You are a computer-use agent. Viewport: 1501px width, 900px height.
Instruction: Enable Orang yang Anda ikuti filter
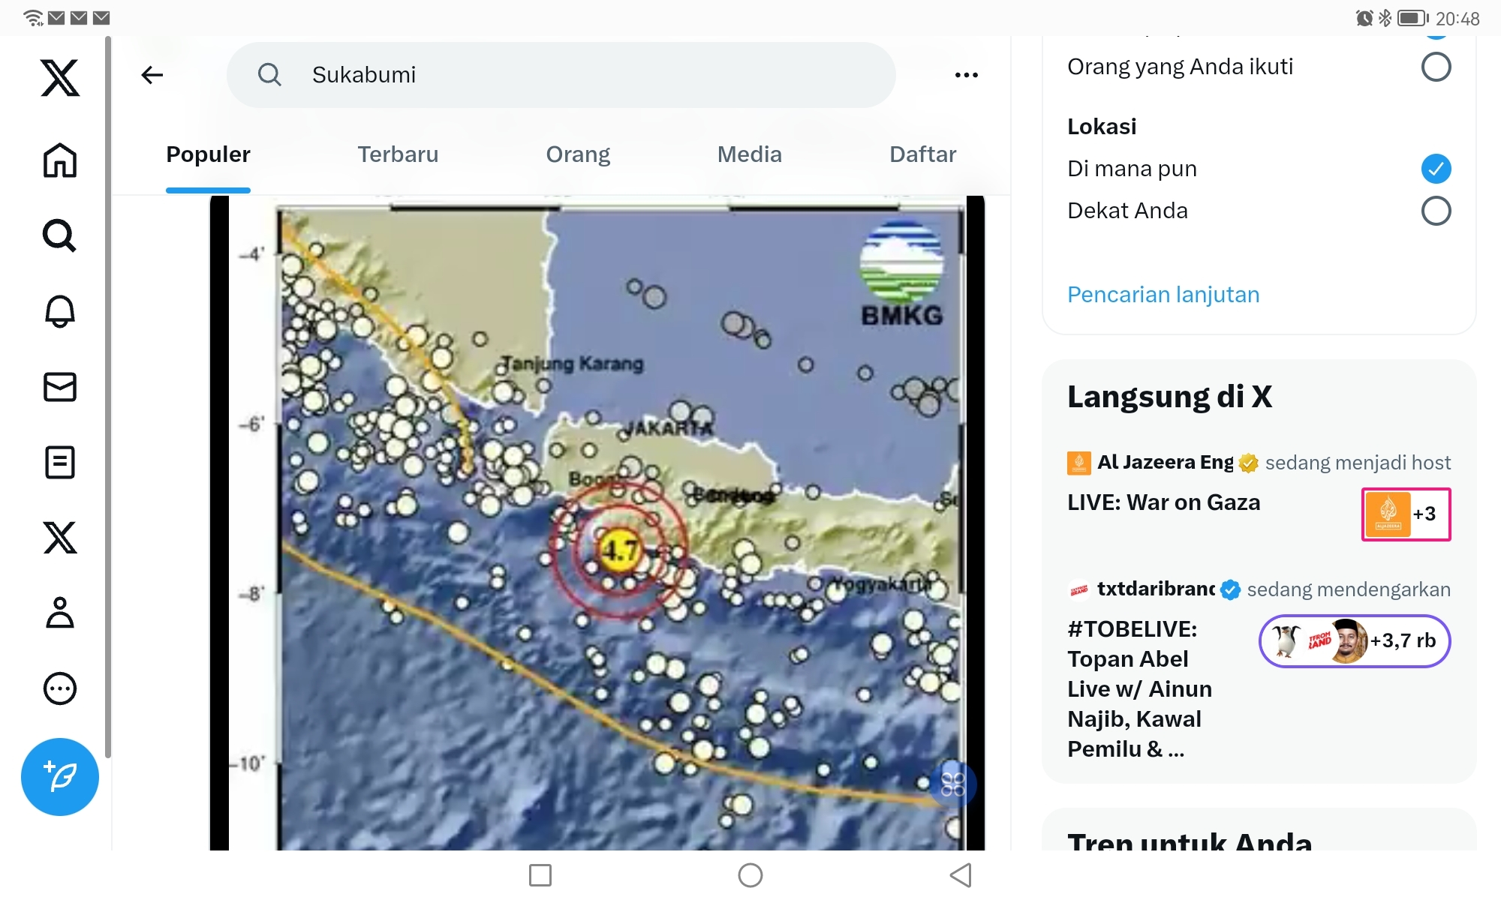pos(1436,67)
